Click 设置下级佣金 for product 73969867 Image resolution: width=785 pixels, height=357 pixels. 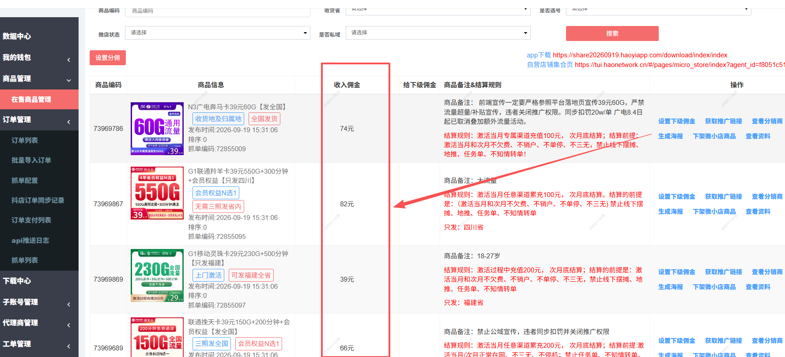[677, 197]
